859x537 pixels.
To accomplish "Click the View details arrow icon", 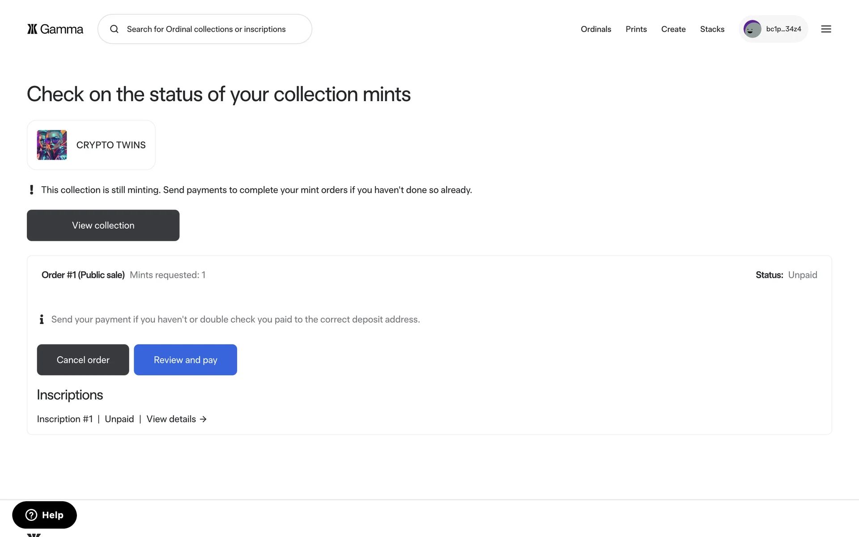I will (x=203, y=419).
